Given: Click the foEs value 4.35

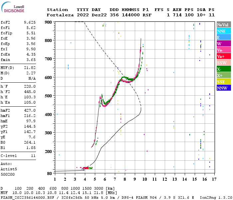Looking at the screenshot, I should [31, 54].
